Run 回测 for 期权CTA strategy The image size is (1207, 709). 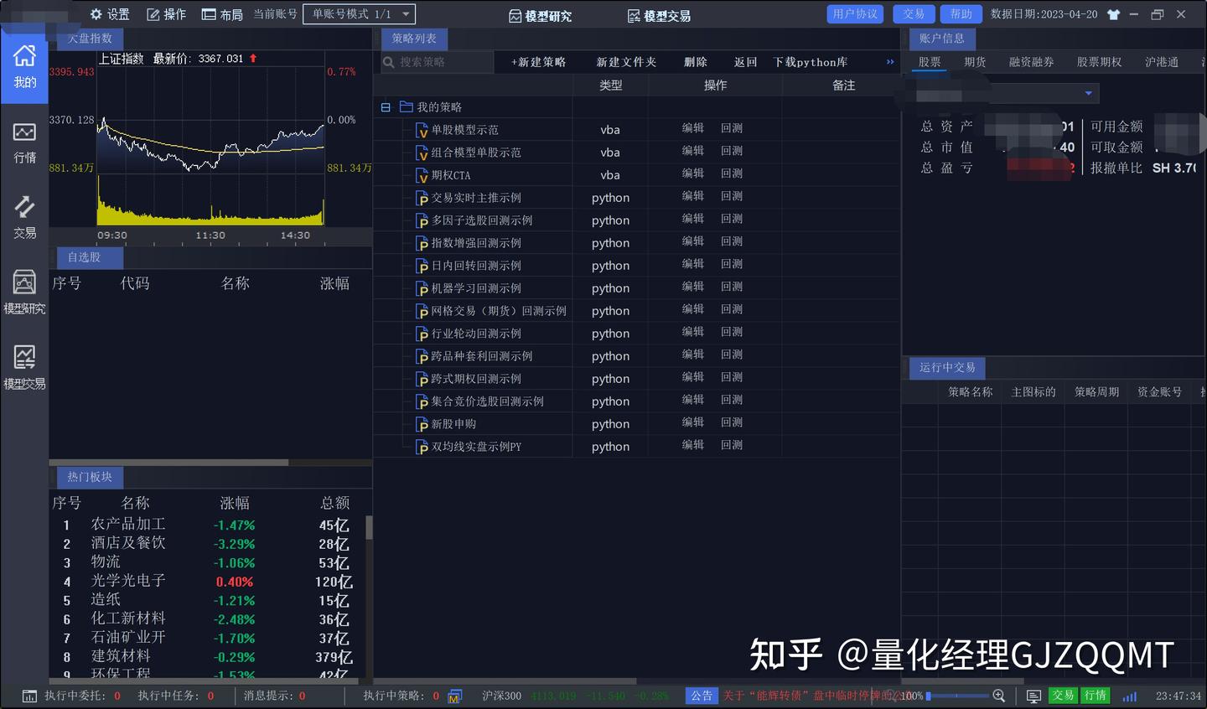coord(731,173)
